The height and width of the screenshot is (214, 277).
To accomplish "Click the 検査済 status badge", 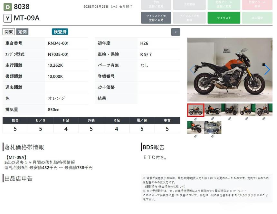I will 60,32.
